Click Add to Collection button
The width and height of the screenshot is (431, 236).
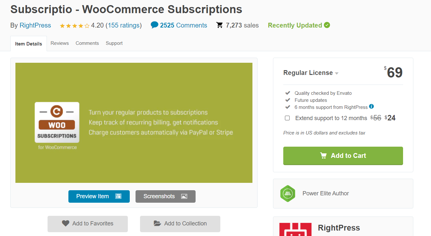pyautogui.click(x=180, y=224)
